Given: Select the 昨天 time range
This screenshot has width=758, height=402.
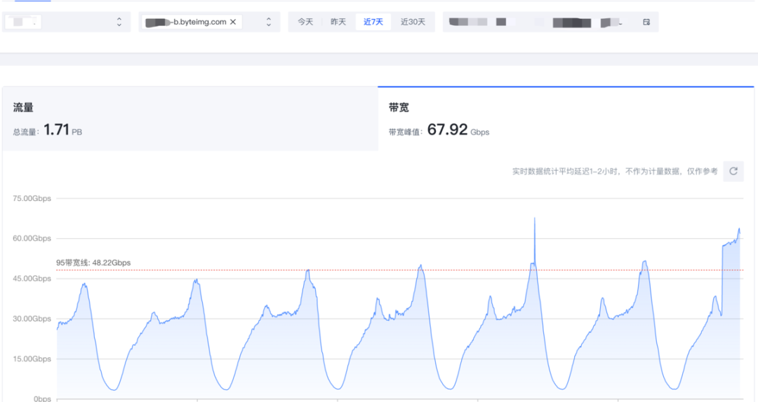Looking at the screenshot, I should click(x=338, y=22).
